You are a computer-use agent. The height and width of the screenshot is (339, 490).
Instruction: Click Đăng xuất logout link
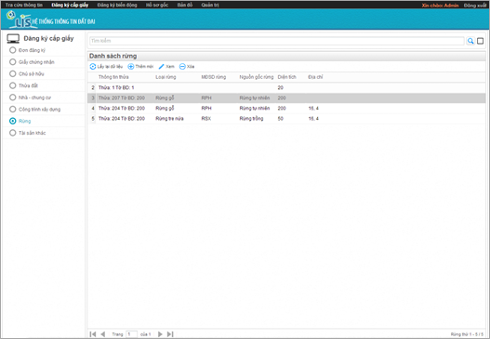click(475, 6)
